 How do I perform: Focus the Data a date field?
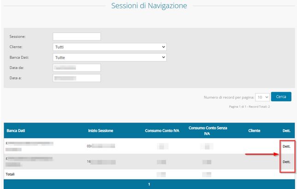click(x=76, y=78)
